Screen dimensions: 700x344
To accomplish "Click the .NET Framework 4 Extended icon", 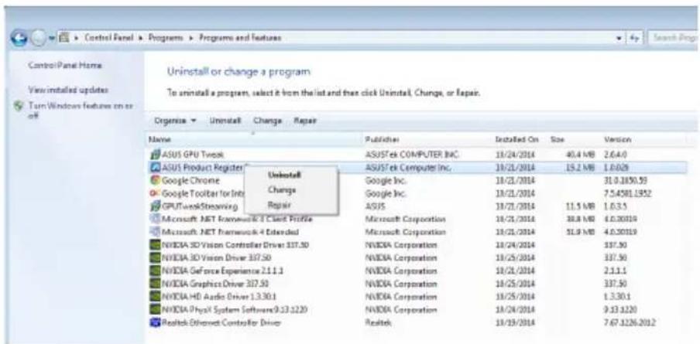I will tap(155, 232).
